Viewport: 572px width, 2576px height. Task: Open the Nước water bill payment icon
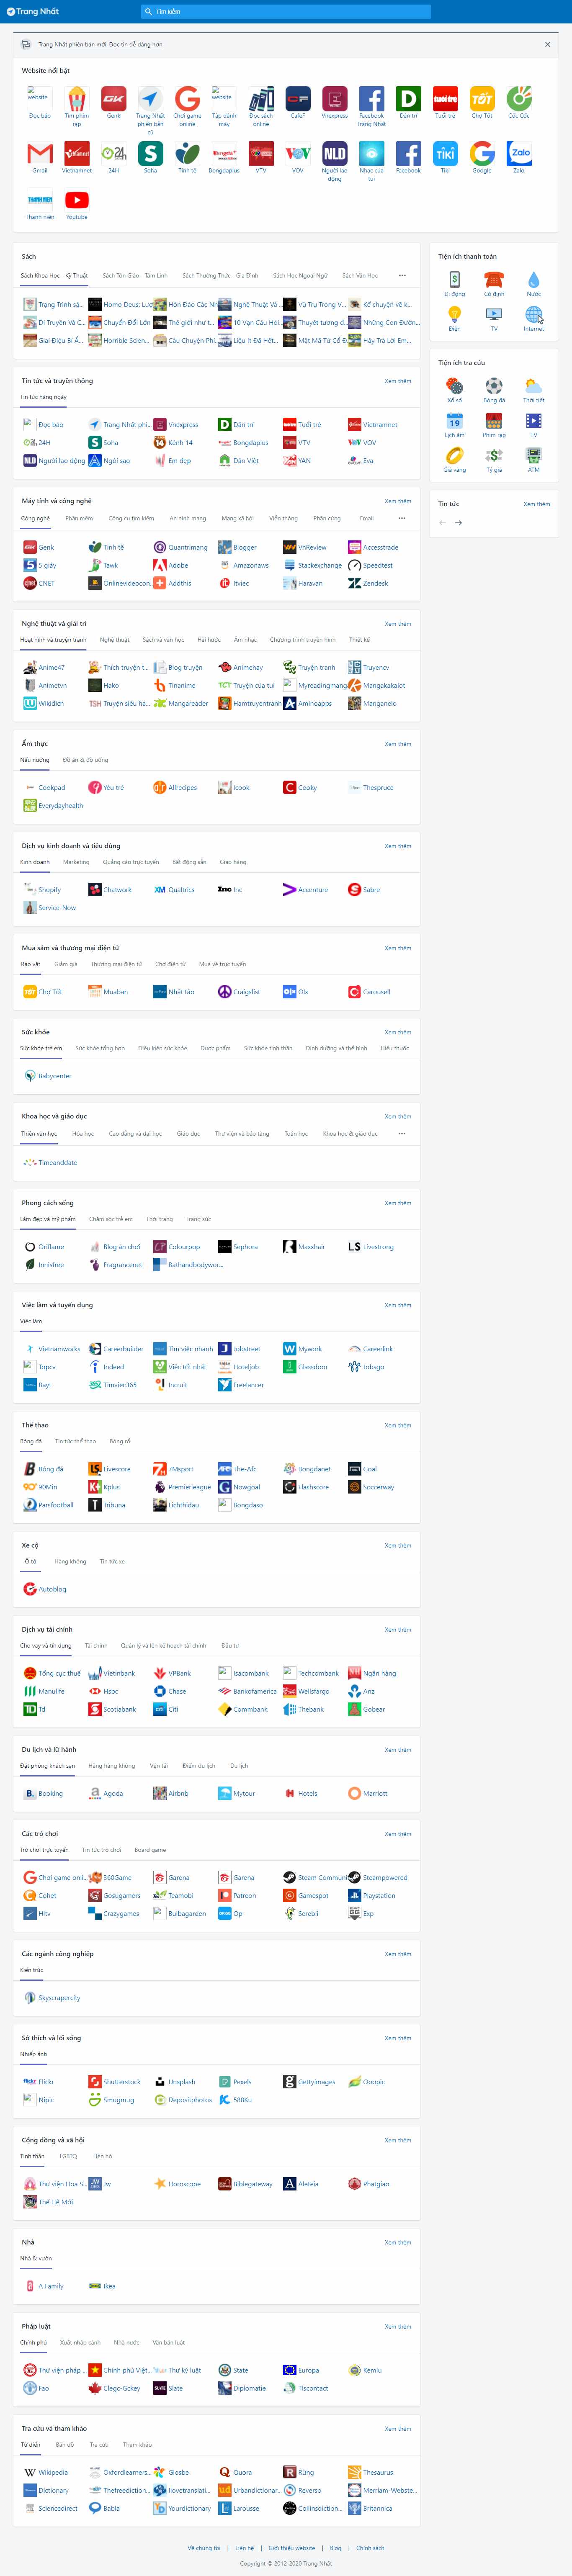(533, 280)
